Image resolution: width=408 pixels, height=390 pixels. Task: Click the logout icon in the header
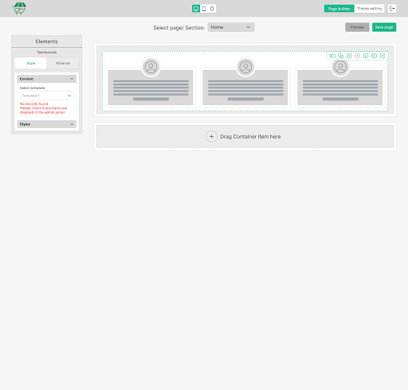coord(392,9)
